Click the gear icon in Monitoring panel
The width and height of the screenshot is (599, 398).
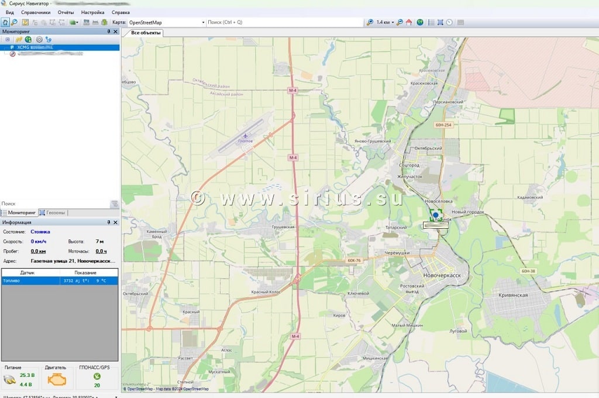point(38,39)
